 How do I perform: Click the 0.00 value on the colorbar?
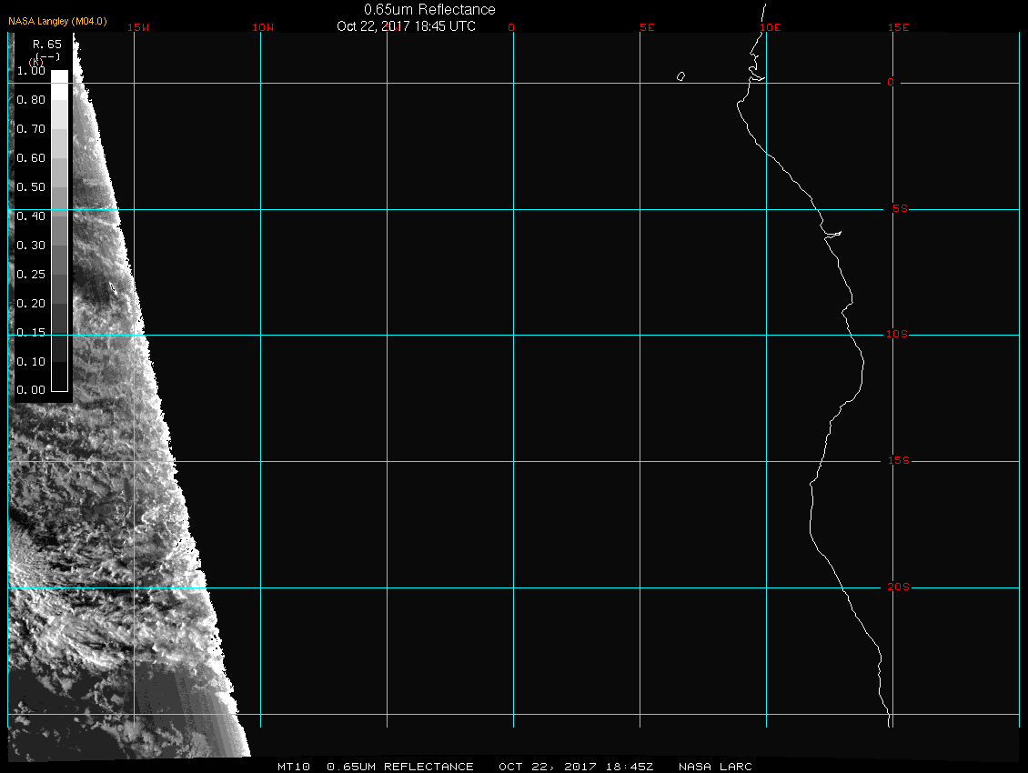(x=31, y=390)
